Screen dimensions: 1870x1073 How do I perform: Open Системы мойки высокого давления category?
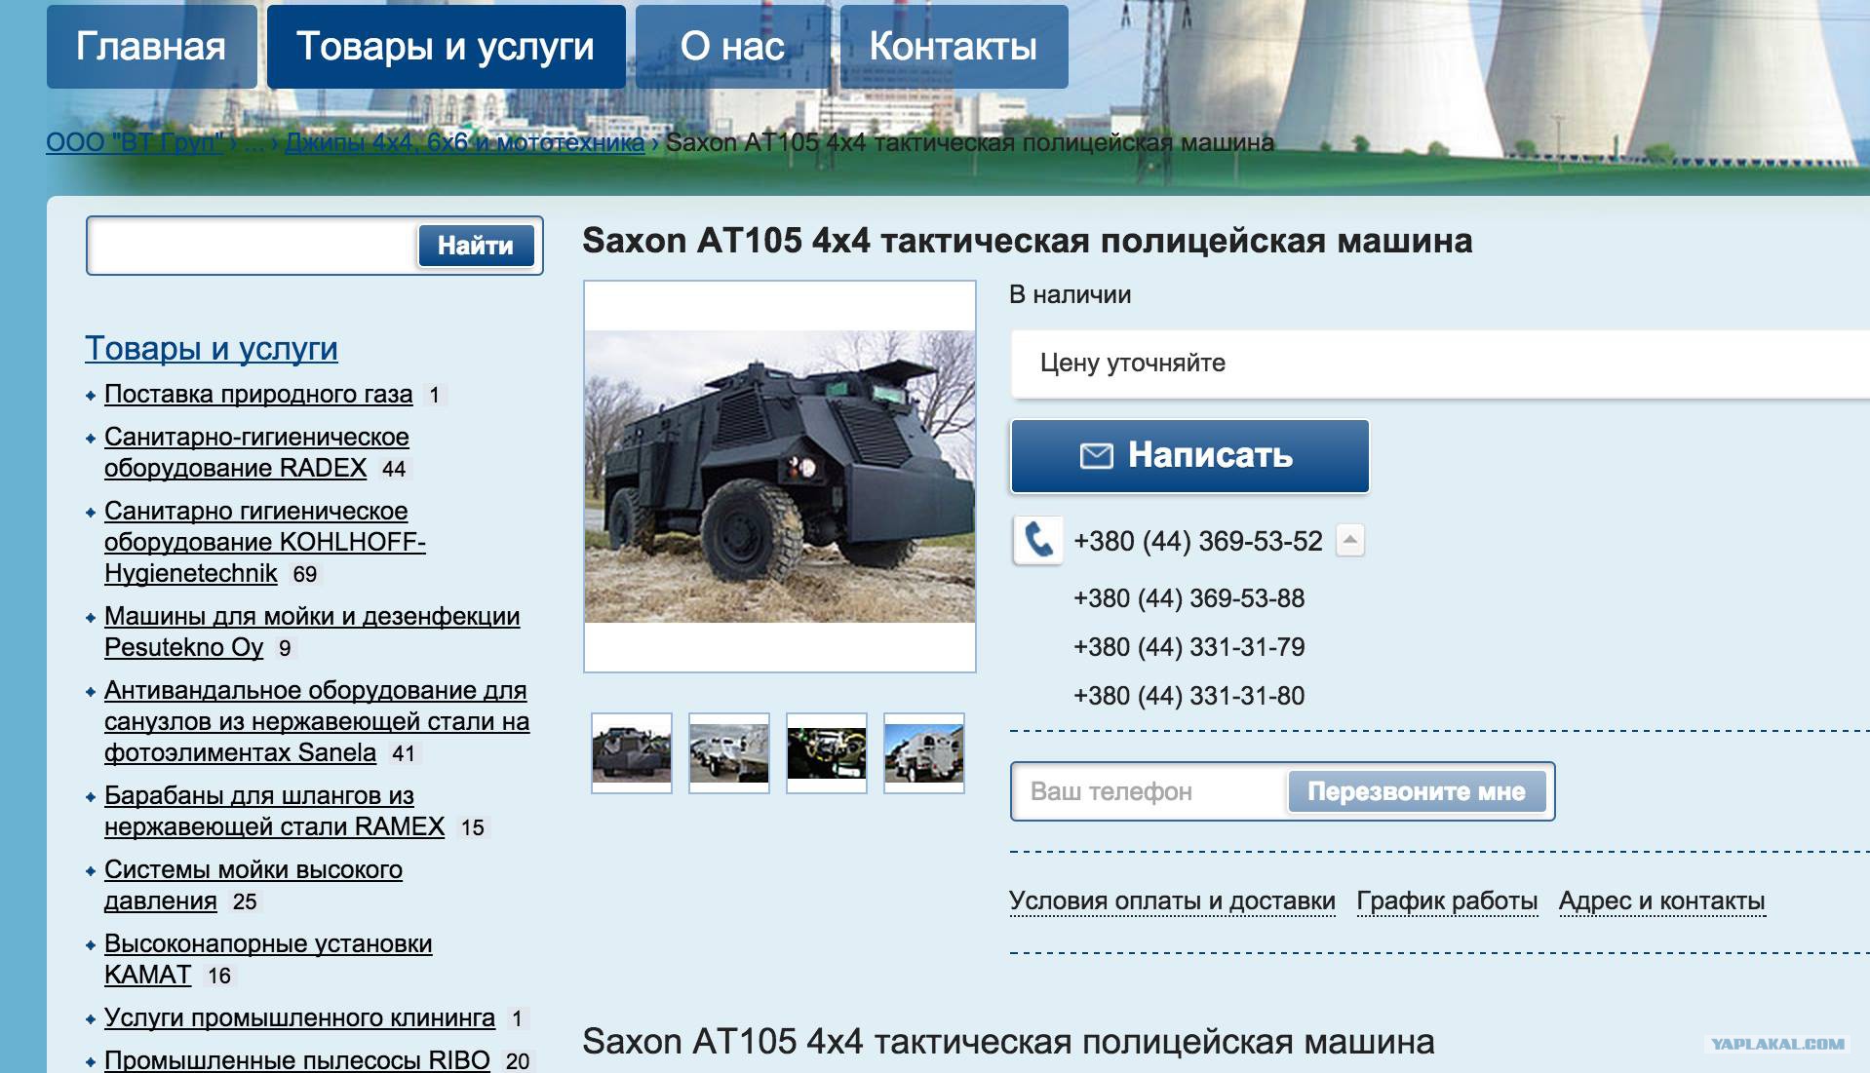tap(253, 885)
